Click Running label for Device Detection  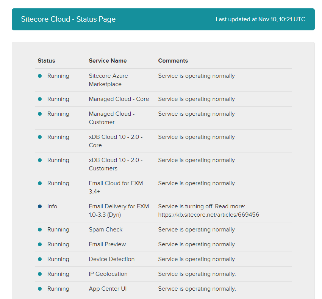click(x=58, y=259)
